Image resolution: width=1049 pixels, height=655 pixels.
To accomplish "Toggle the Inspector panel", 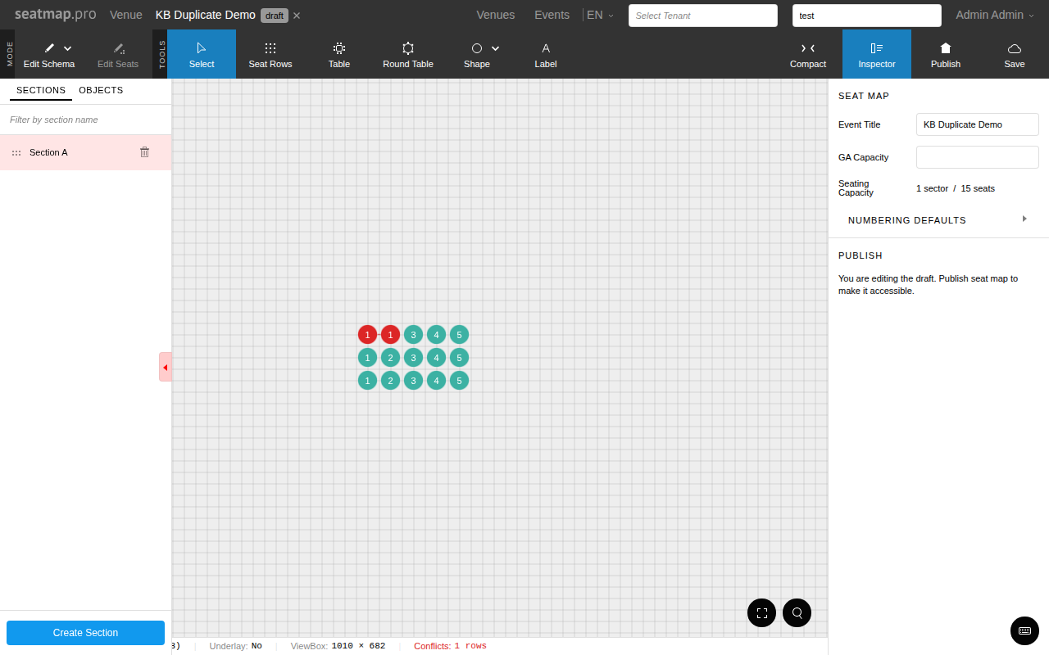I will point(877,54).
